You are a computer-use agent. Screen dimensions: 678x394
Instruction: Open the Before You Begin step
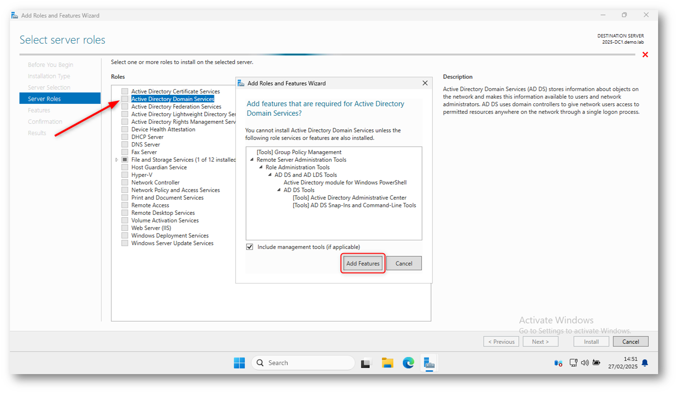point(51,64)
